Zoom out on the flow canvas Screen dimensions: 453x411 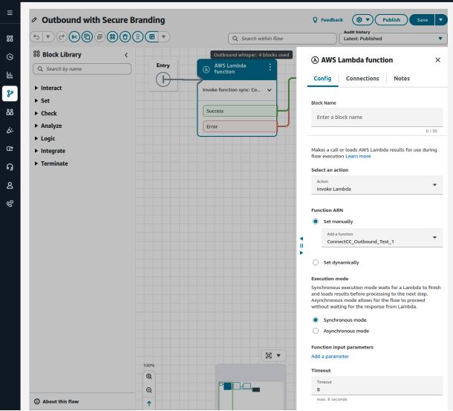coord(149,390)
